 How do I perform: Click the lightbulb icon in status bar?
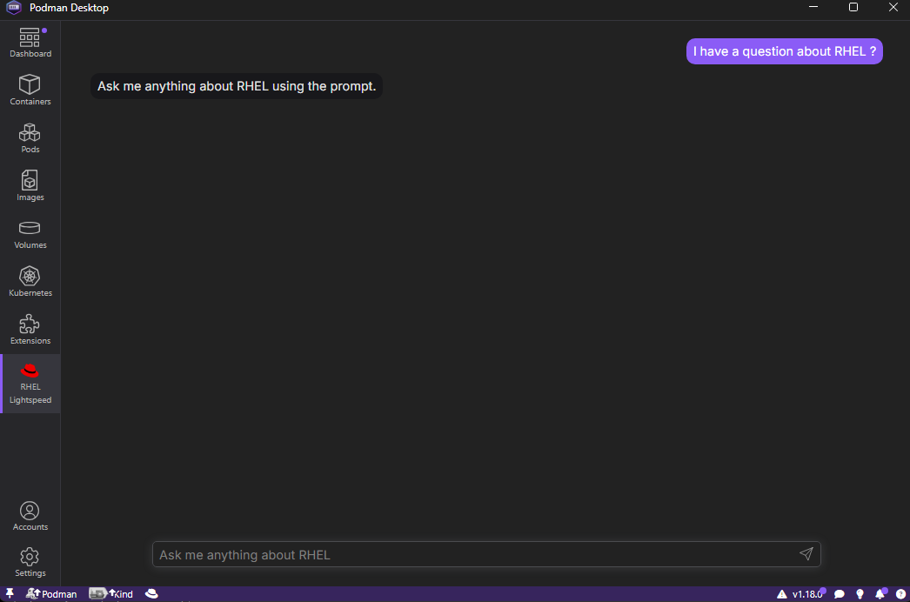tap(860, 594)
